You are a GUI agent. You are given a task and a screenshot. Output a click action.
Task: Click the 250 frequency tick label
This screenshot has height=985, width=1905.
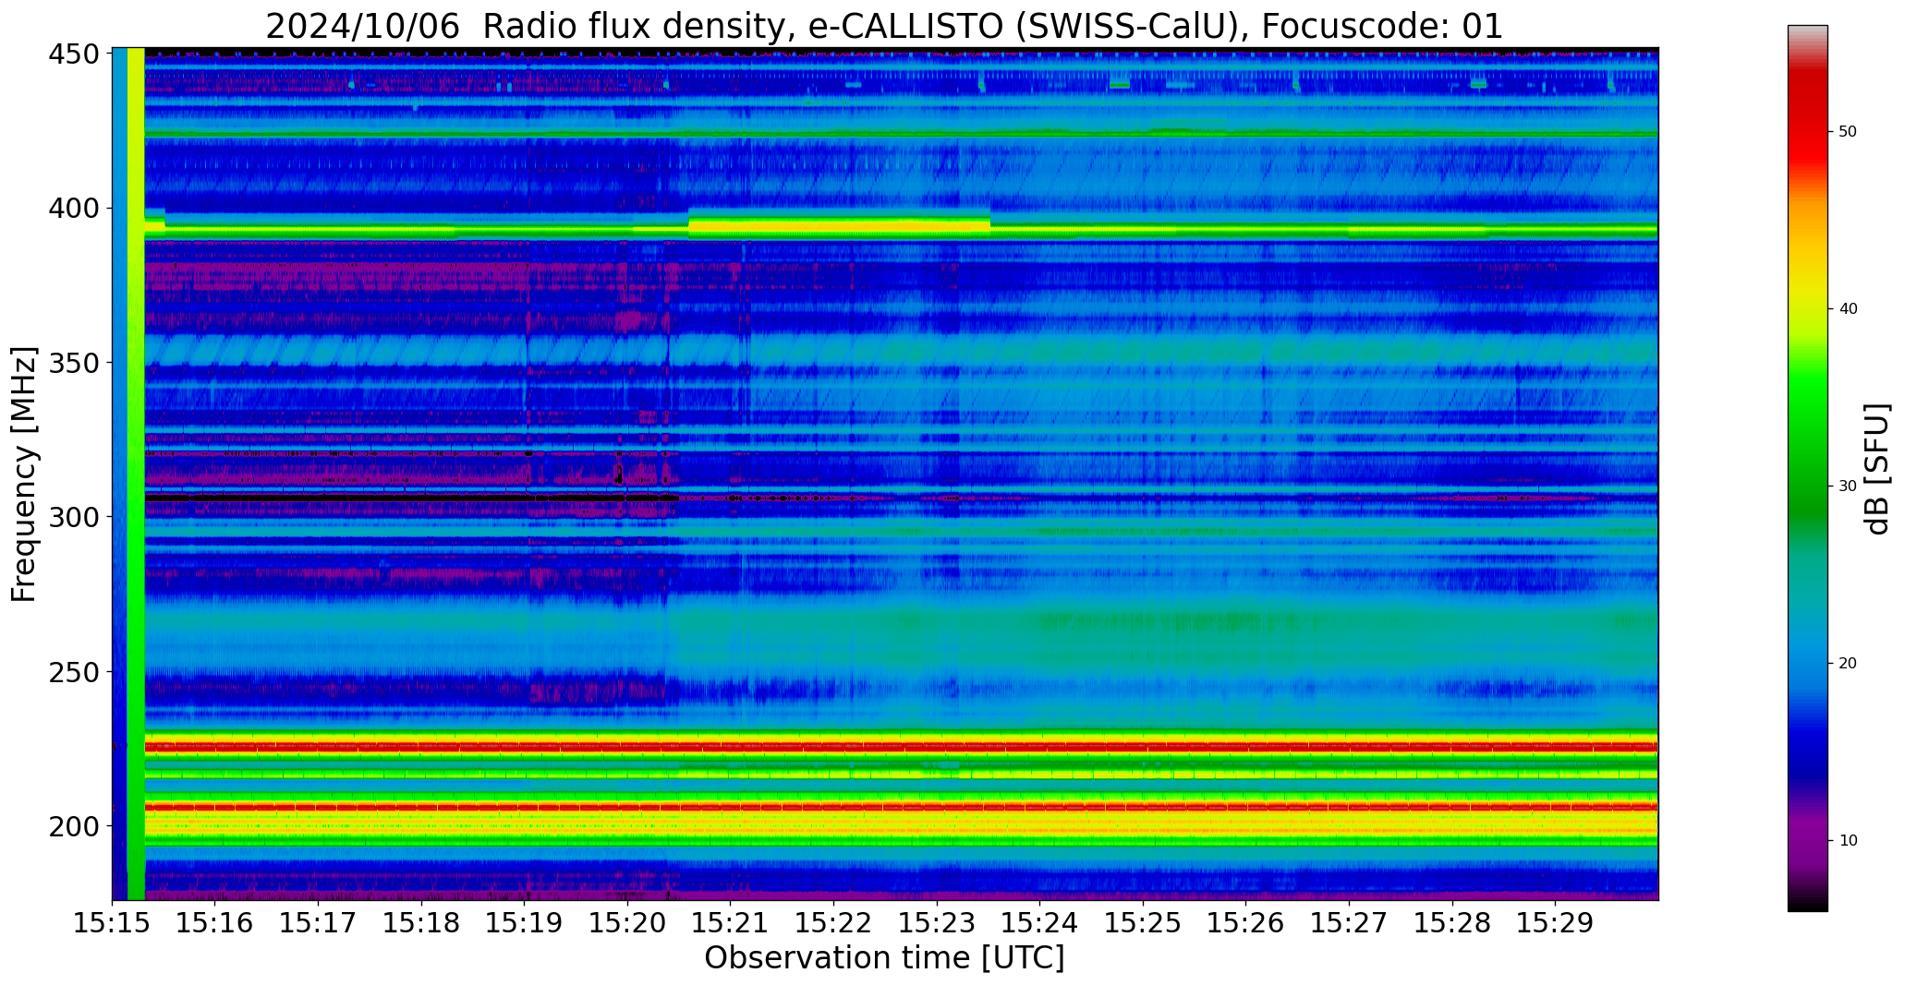[x=74, y=671]
